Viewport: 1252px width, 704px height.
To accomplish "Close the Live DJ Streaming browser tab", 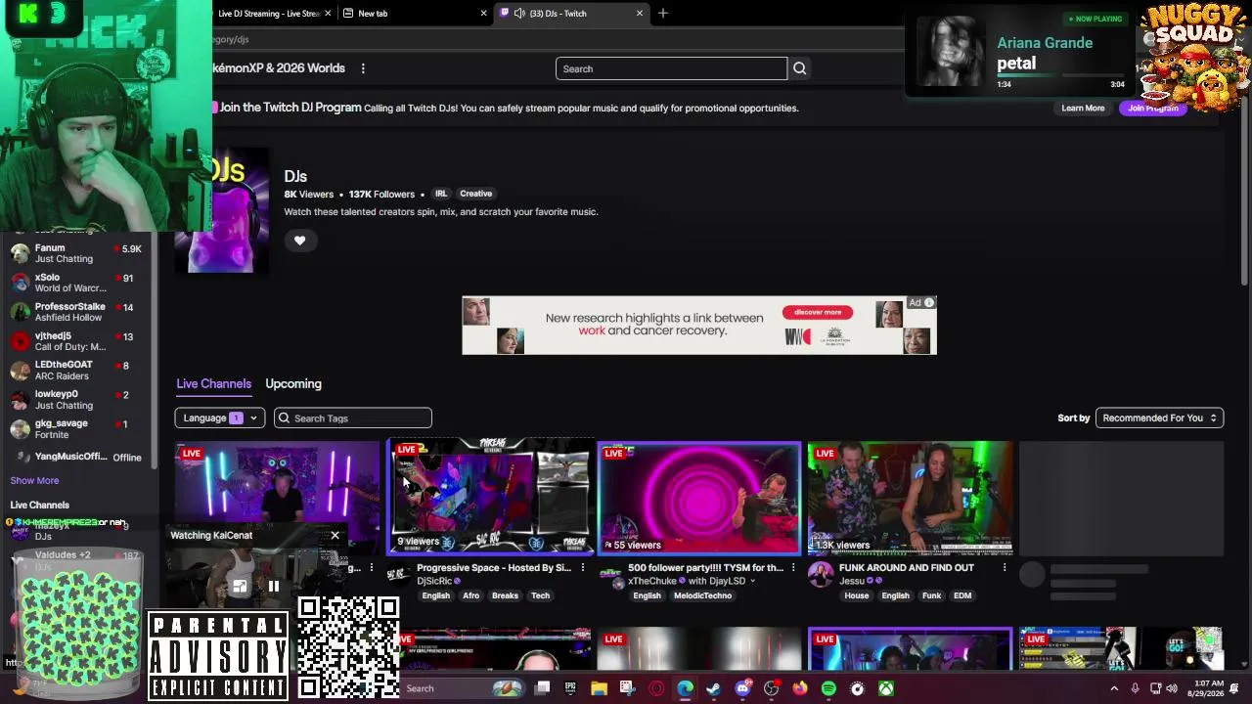I will click(x=328, y=14).
